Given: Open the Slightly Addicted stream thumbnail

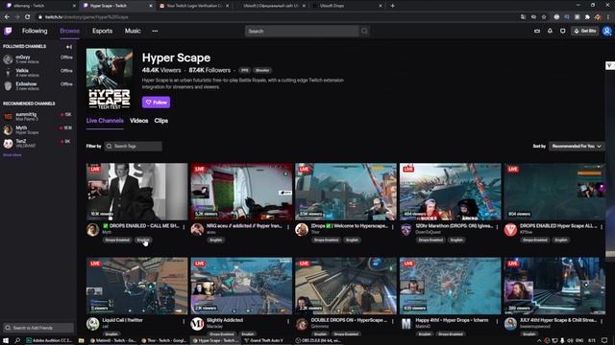Looking at the screenshot, I should [x=241, y=286].
